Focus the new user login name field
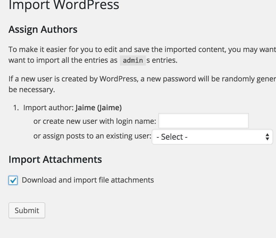Screen dimensions: 276x238 click(x=203, y=121)
